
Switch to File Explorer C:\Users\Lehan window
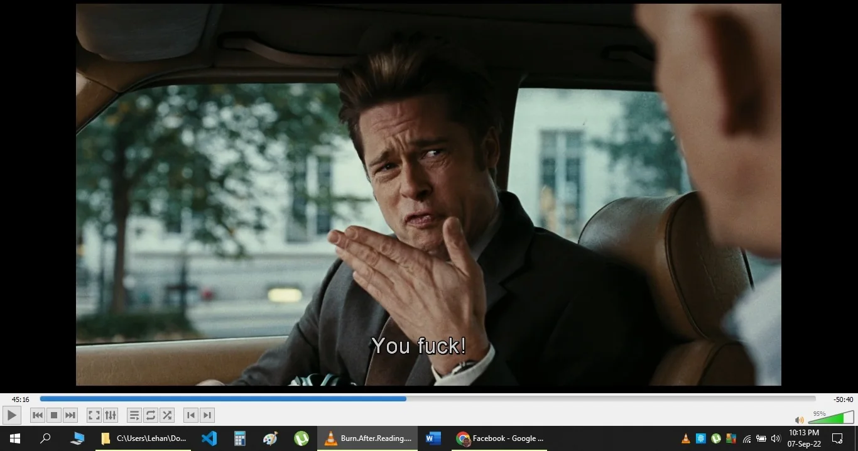click(143, 438)
